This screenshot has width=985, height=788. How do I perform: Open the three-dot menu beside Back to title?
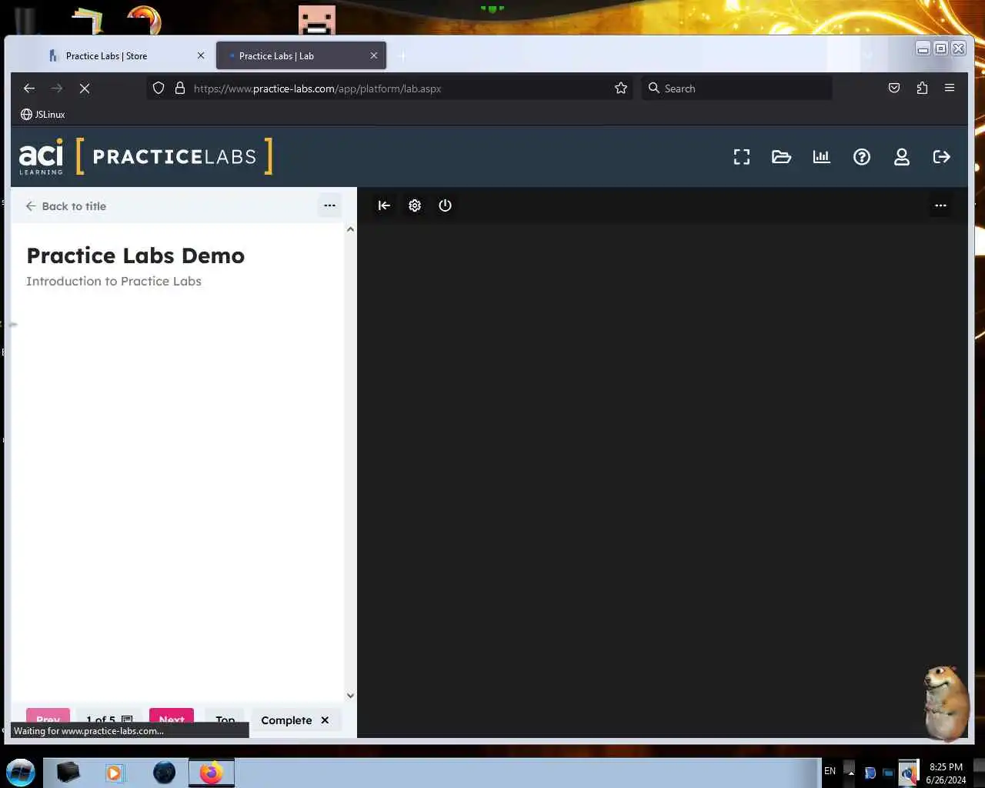(x=329, y=205)
